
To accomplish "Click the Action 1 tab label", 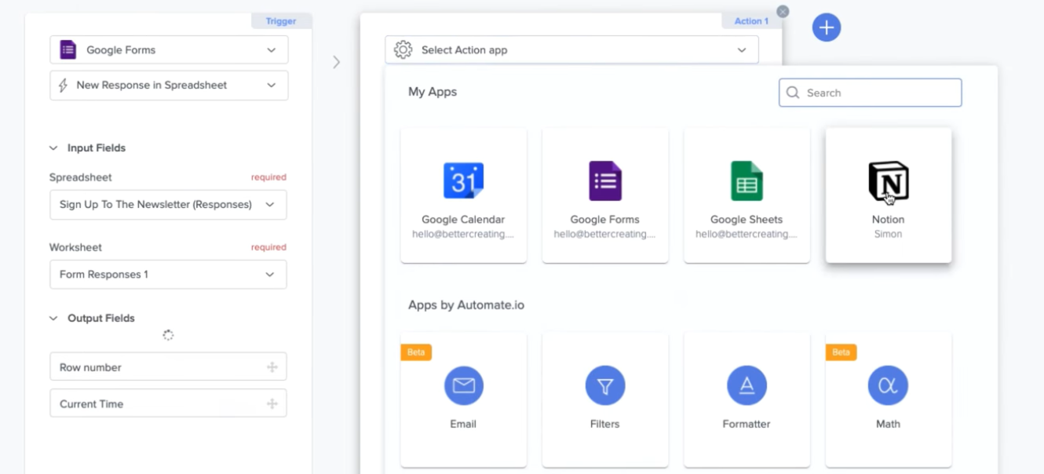I will tap(751, 21).
